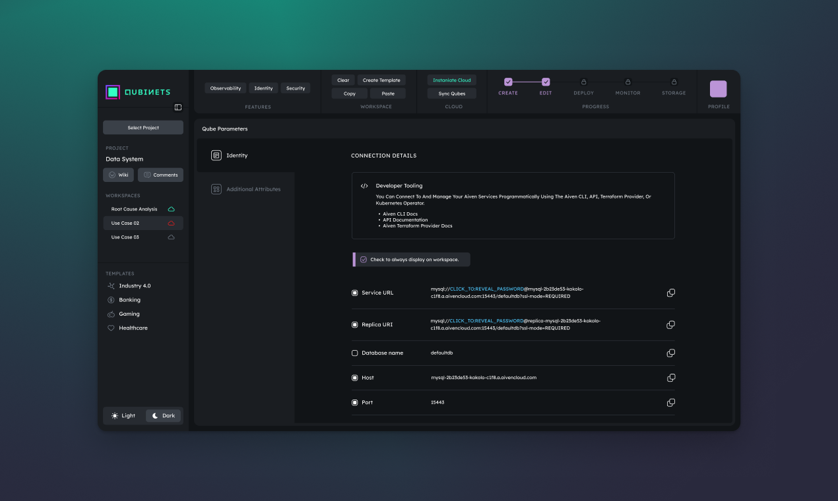Click the Banking dollar icon
Screen dimensions: 838x501
[111, 300]
